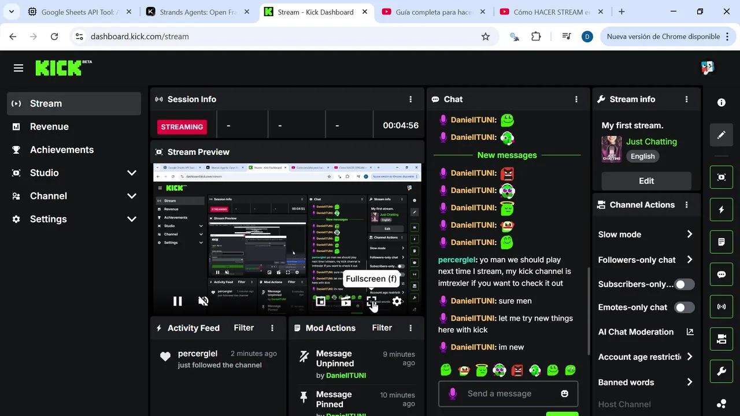740x416 pixels.
Task: Open Session Info three-dot menu
Action: pos(410,99)
